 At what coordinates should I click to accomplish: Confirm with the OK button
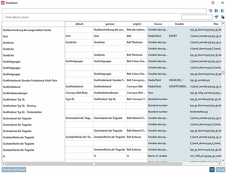pos(212,170)
